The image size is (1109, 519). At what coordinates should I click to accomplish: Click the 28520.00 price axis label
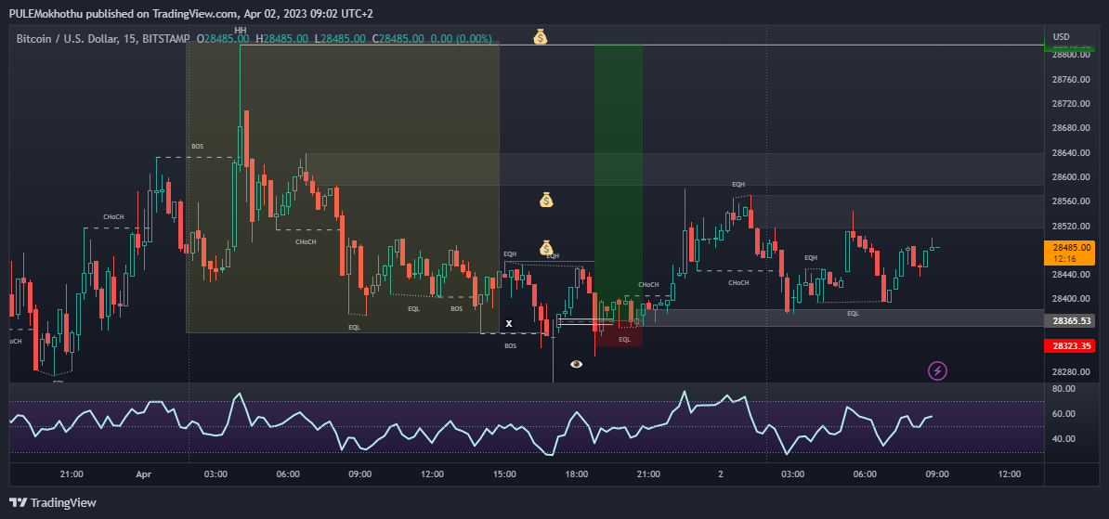click(x=1071, y=227)
